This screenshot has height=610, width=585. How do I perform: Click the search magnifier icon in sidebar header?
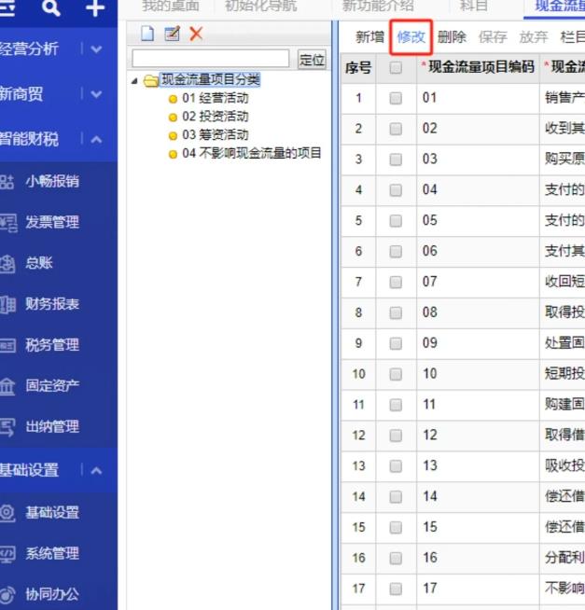click(x=51, y=8)
